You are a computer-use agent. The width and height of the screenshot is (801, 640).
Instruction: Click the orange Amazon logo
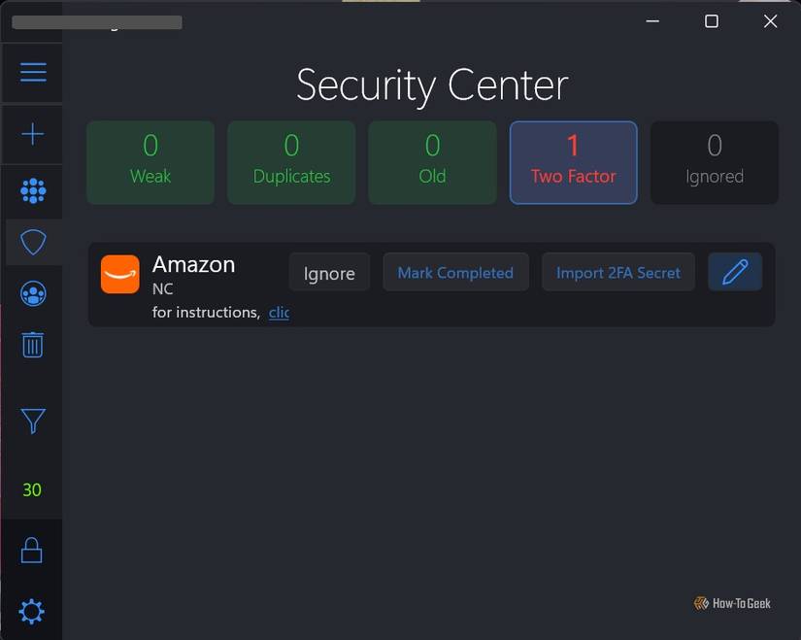point(120,275)
